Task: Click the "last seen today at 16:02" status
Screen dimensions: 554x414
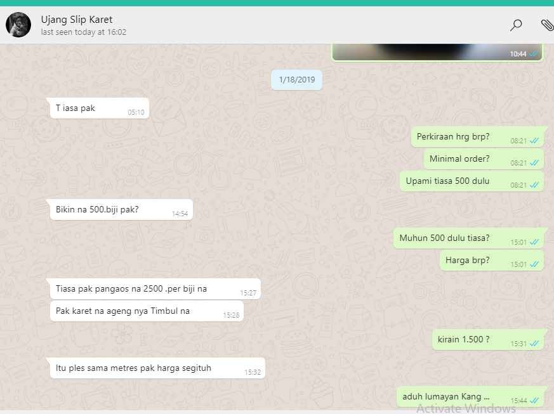Action: [x=83, y=32]
